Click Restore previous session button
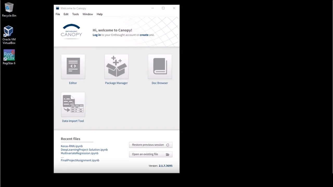 tap(151, 145)
